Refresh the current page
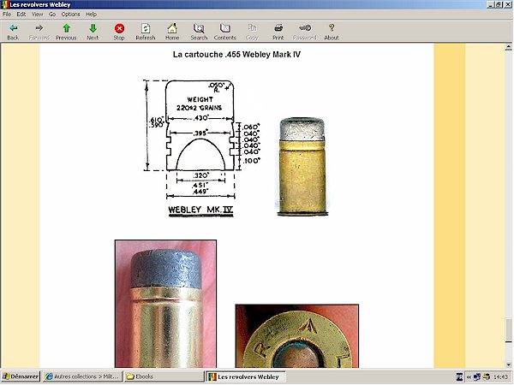514x385 pixels. [x=146, y=32]
